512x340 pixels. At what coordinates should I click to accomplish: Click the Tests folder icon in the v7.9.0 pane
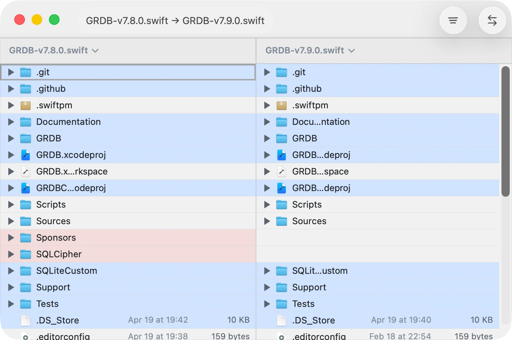282,304
